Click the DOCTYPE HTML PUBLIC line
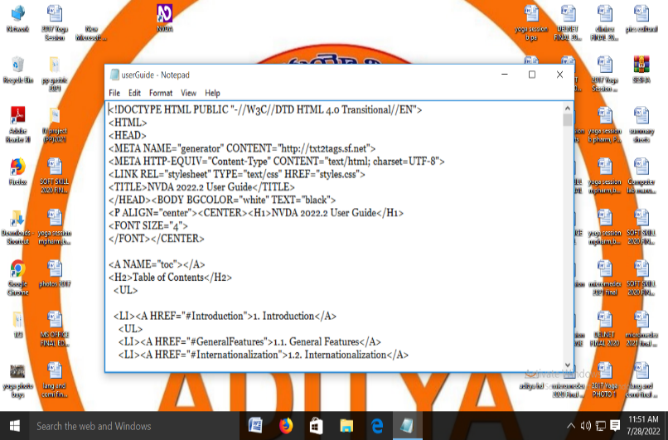Image resolution: width=668 pixels, height=440 pixels. pyautogui.click(x=265, y=110)
